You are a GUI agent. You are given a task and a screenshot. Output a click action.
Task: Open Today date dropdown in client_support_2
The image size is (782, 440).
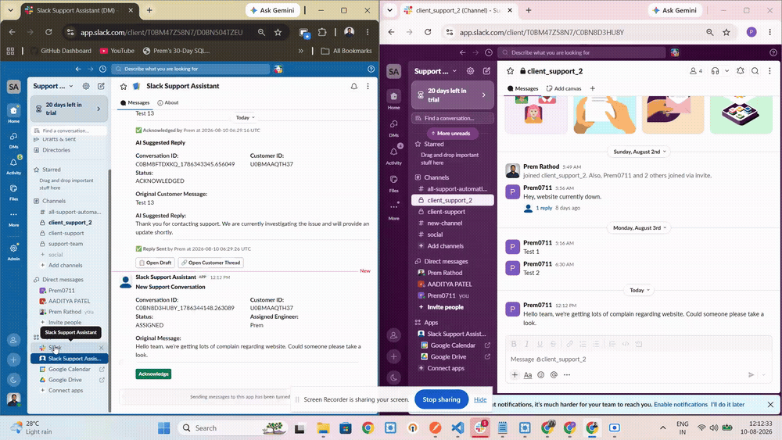point(640,290)
